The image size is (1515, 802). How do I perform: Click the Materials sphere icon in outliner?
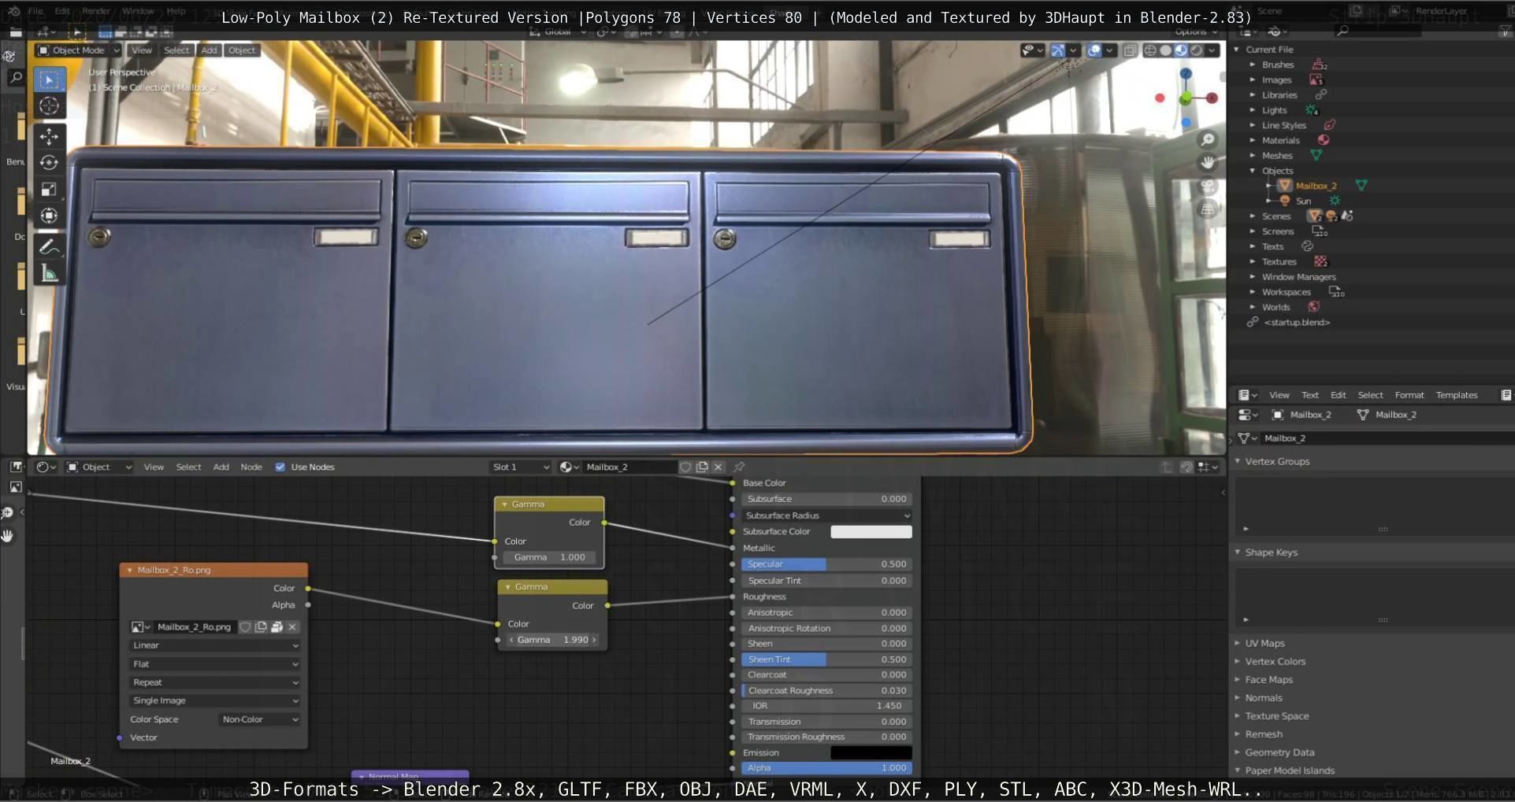tap(1324, 140)
